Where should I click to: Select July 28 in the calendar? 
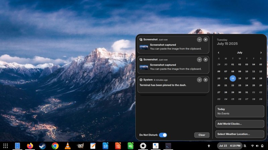pyautogui.click(x=225, y=92)
